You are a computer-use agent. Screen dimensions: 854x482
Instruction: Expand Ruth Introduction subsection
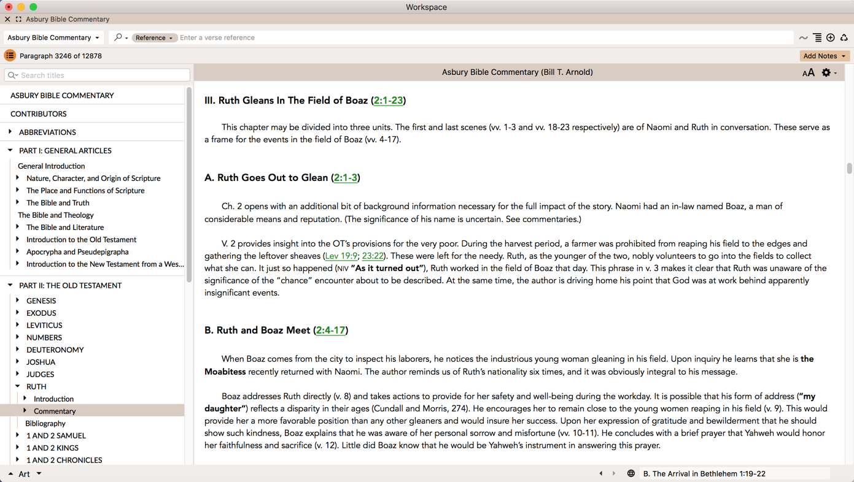tap(25, 399)
